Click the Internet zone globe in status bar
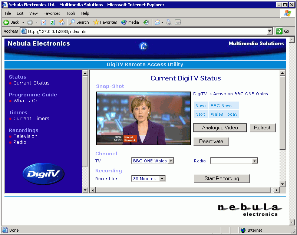This screenshot has height=235, width=297. tap(243, 230)
